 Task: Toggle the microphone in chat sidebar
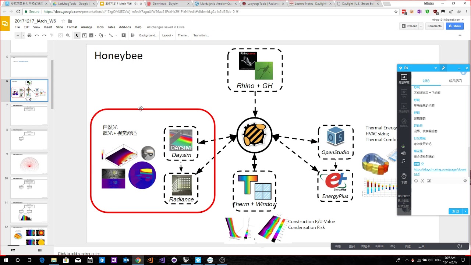404,146
